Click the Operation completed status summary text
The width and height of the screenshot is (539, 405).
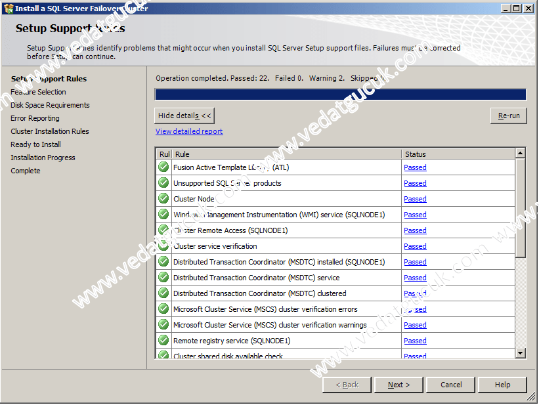(271, 78)
